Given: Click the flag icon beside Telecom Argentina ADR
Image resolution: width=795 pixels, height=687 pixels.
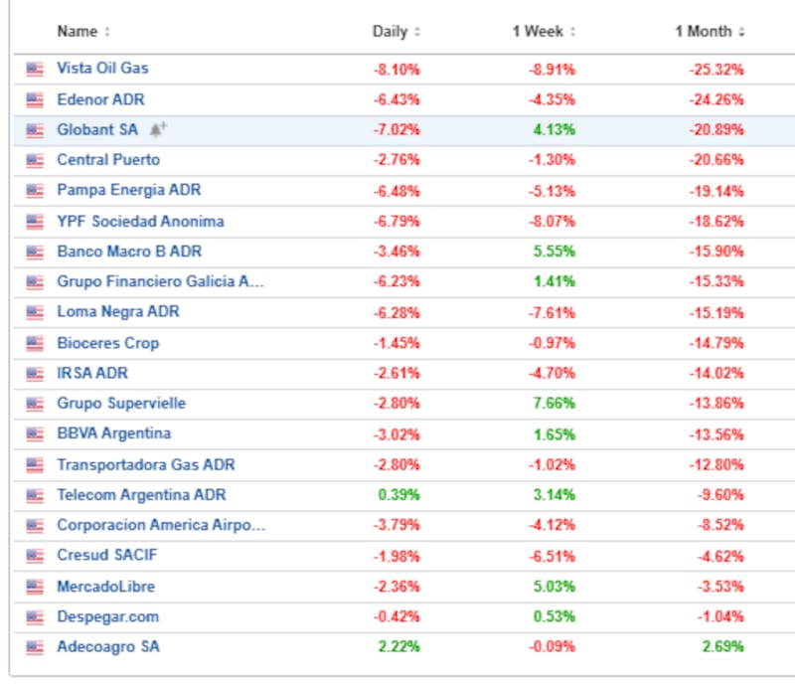Looking at the screenshot, I should pyautogui.click(x=36, y=495).
